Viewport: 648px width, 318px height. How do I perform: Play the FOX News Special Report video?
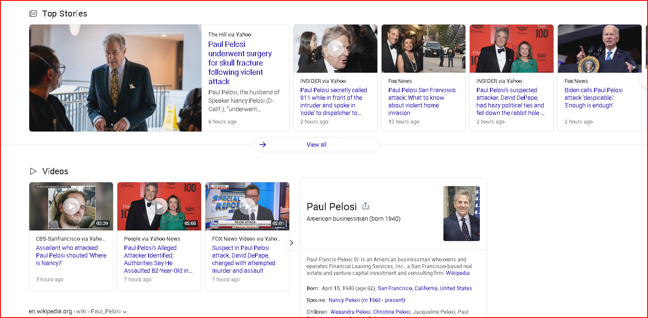click(247, 206)
